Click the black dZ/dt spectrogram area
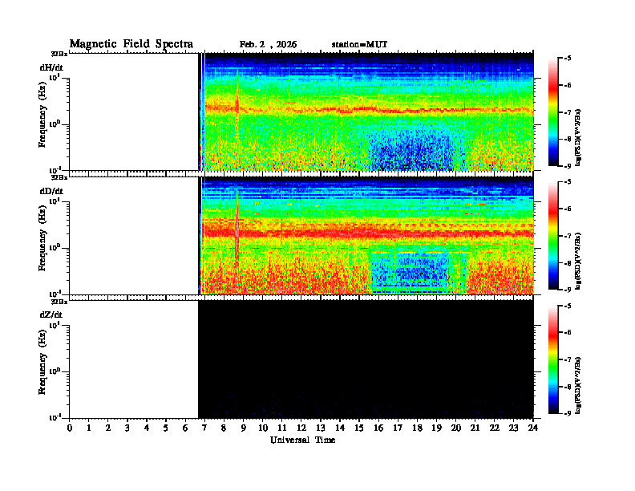635x491 pixels. pos(366,359)
